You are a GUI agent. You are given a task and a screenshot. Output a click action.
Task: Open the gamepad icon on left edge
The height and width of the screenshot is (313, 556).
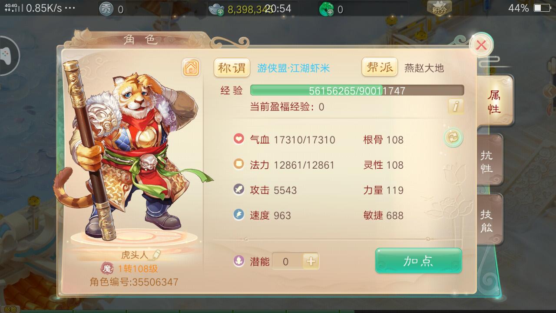(x=6, y=56)
